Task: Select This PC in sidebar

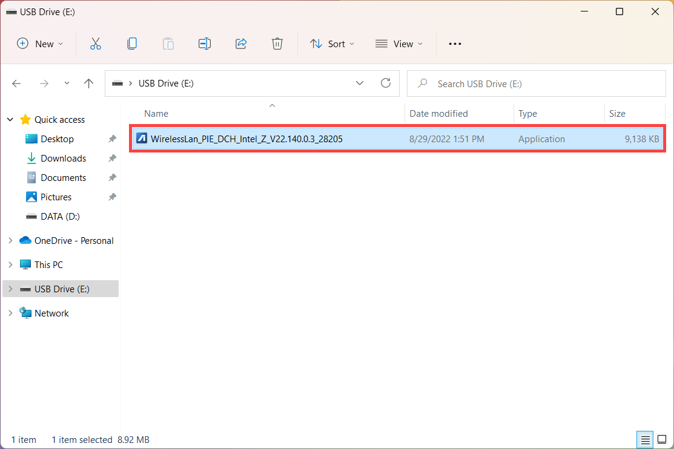Action: click(48, 264)
